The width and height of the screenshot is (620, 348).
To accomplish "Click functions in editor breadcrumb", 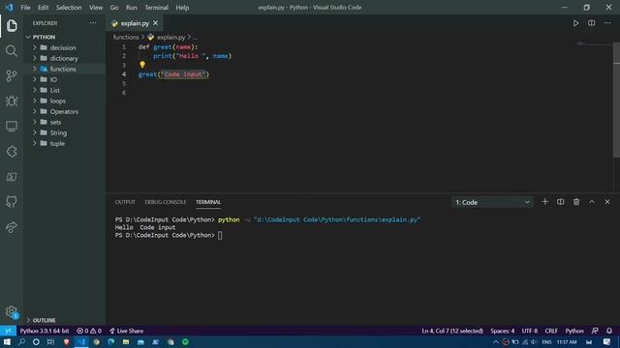I will (x=126, y=37).
